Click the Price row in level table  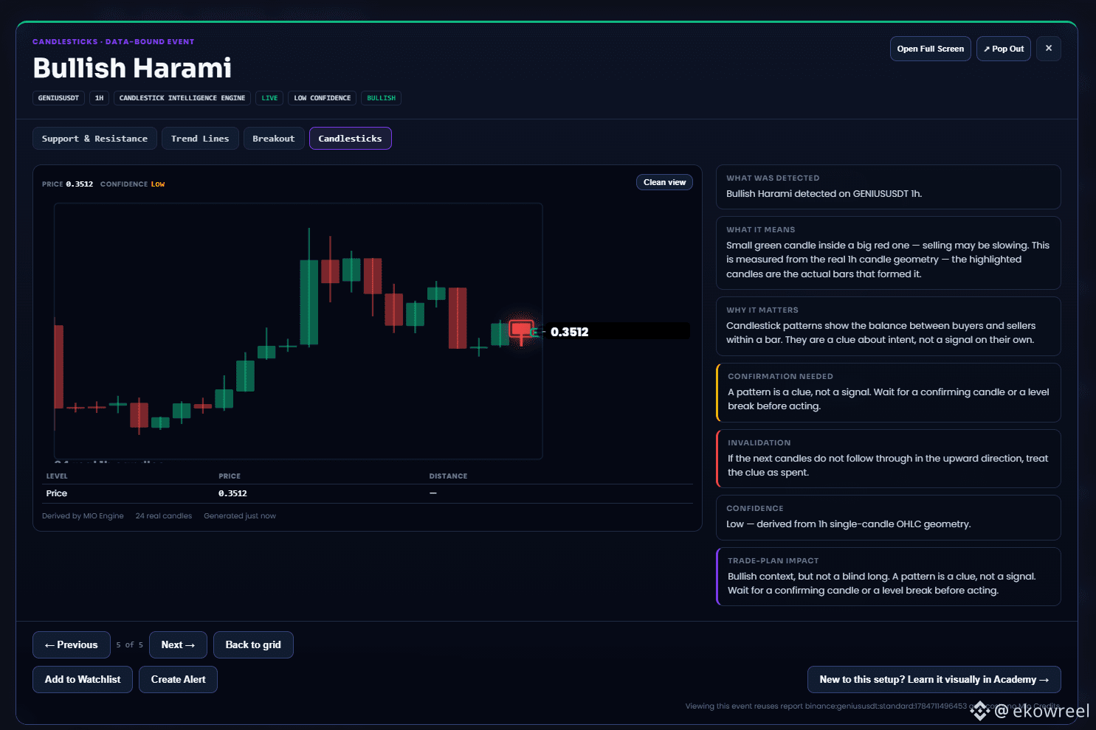pyautogui.click(x=368, y=493)
